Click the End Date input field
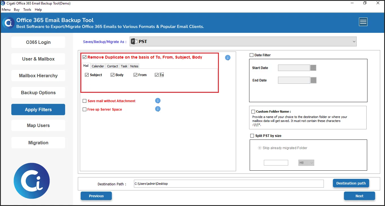Image resolution: width=385 pixels, height=206 pixels. 294,80
